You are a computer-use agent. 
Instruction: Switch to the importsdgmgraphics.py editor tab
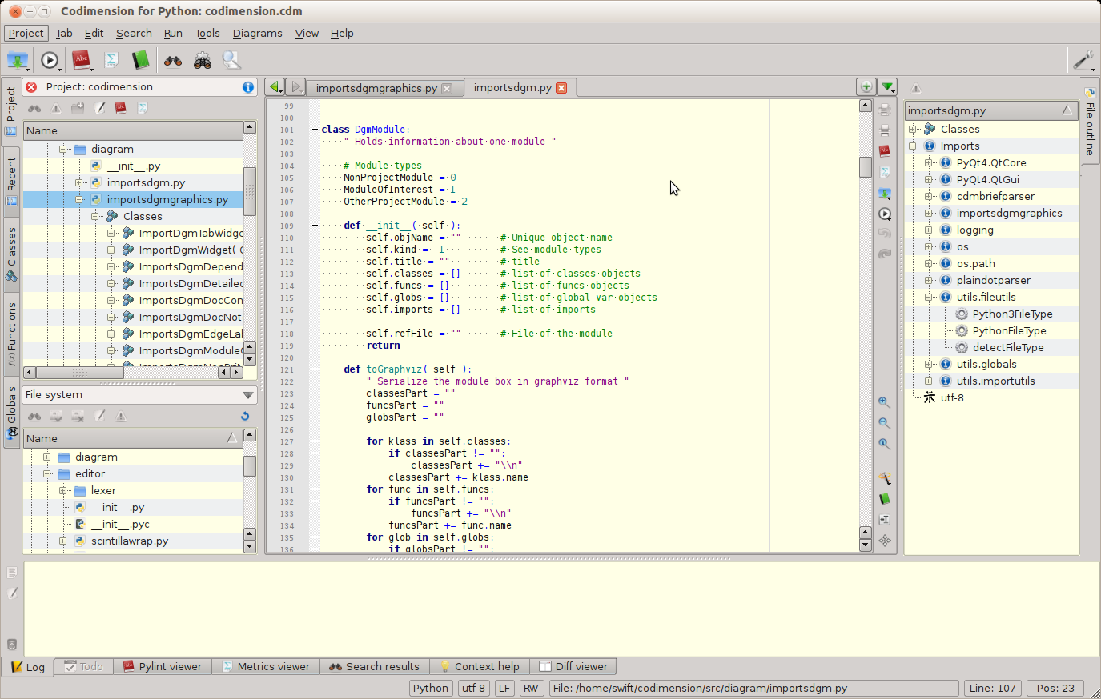pos(376,88)
